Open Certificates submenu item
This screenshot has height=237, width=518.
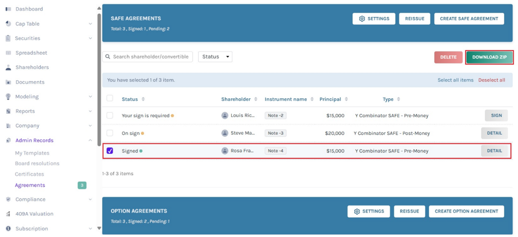29,174
